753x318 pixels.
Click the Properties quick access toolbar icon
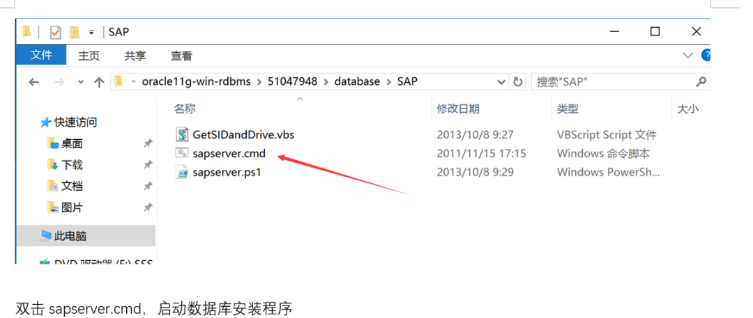click(x=56, y=32)
